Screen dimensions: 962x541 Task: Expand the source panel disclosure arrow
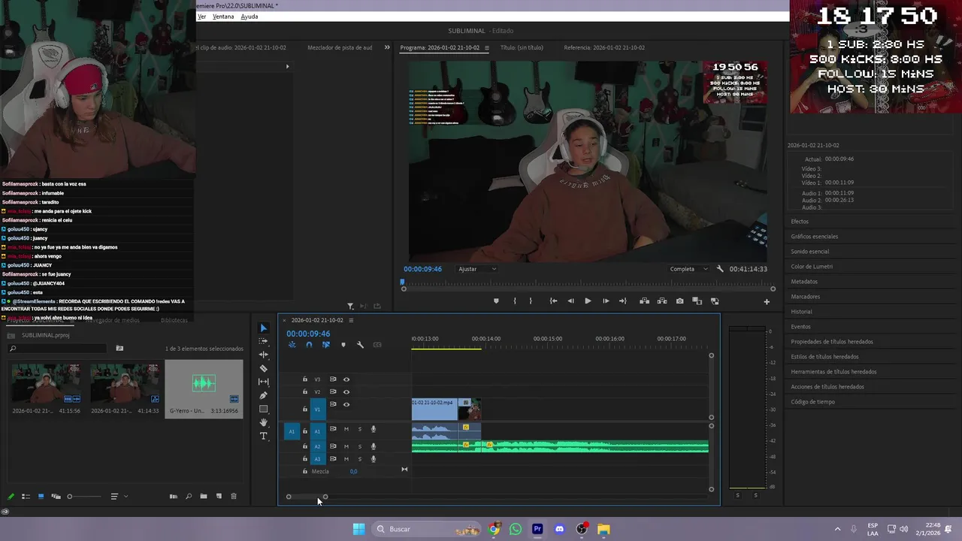pos(287,66)
